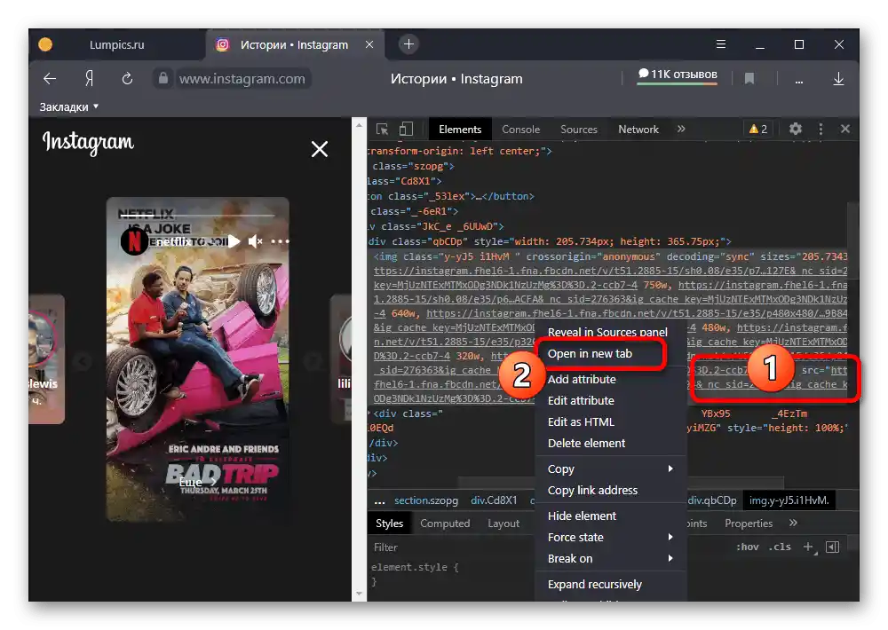This screenshot has width=888, height=630.
Task: Click the padlock site security icon
Action: point(163,78)
